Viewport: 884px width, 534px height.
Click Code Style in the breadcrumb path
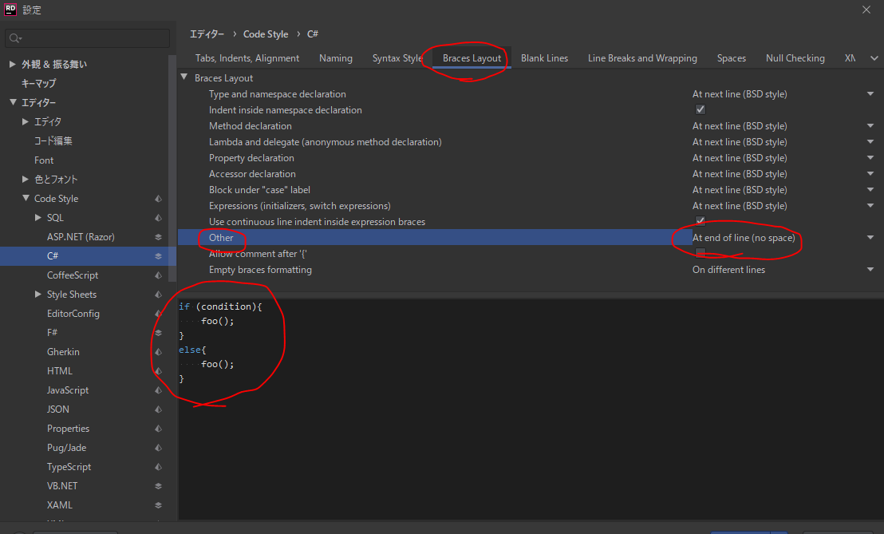[266, 34]
